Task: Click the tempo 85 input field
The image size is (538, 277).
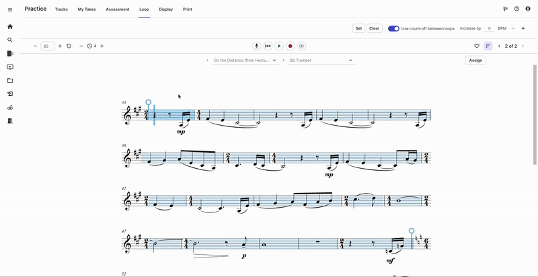Action: 47,46
